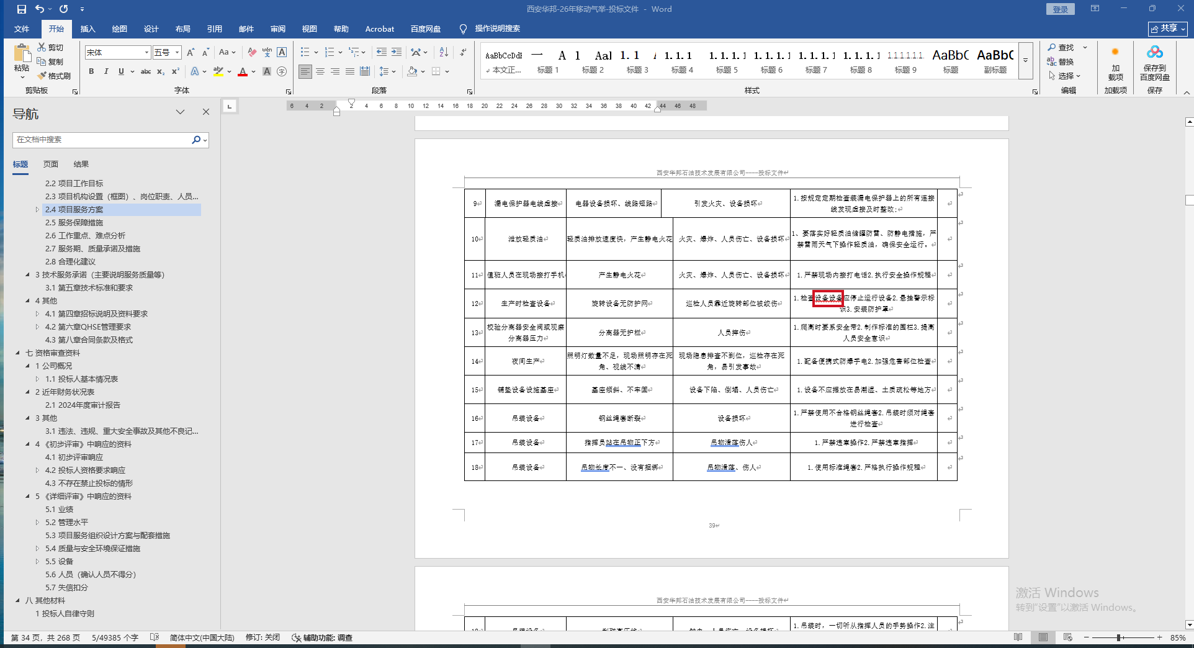Click the Increase Indent icon
This screenshot has width=1194, height=648.
(x=397, y=52)
